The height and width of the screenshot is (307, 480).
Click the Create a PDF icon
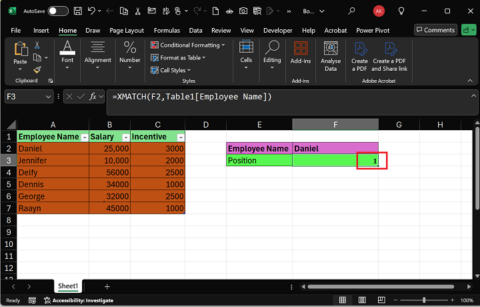point(360,49)
